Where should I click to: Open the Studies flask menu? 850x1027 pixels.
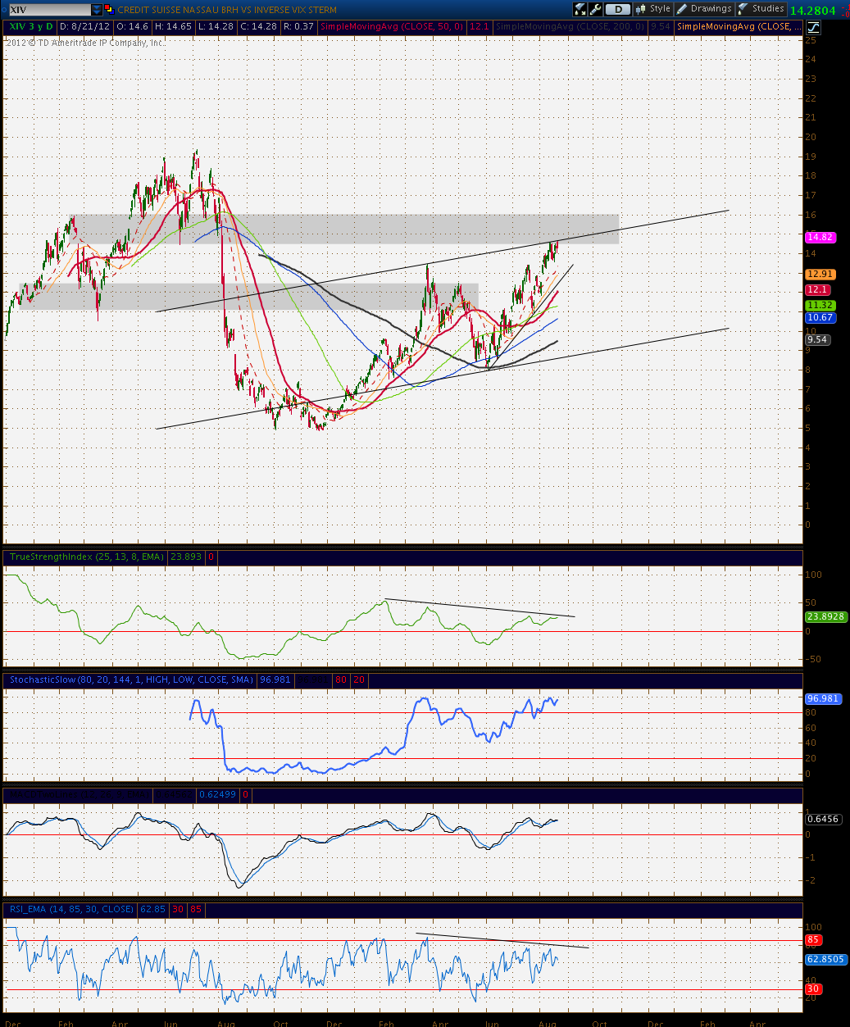pos(761,9)
